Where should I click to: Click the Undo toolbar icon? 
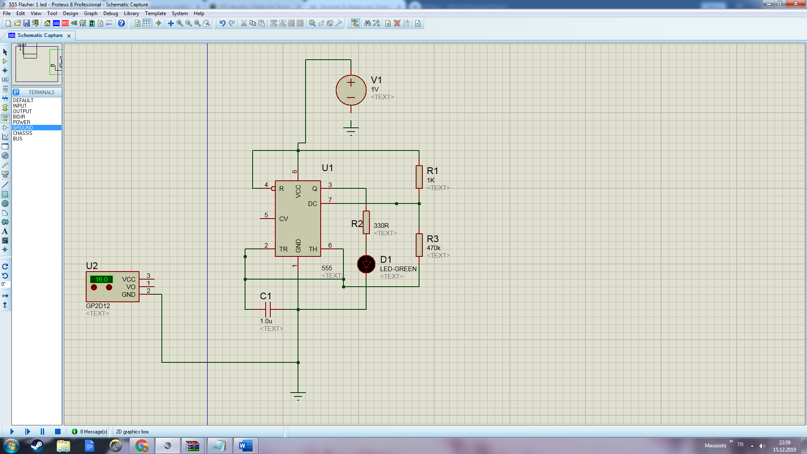click(x=222, y=23)
